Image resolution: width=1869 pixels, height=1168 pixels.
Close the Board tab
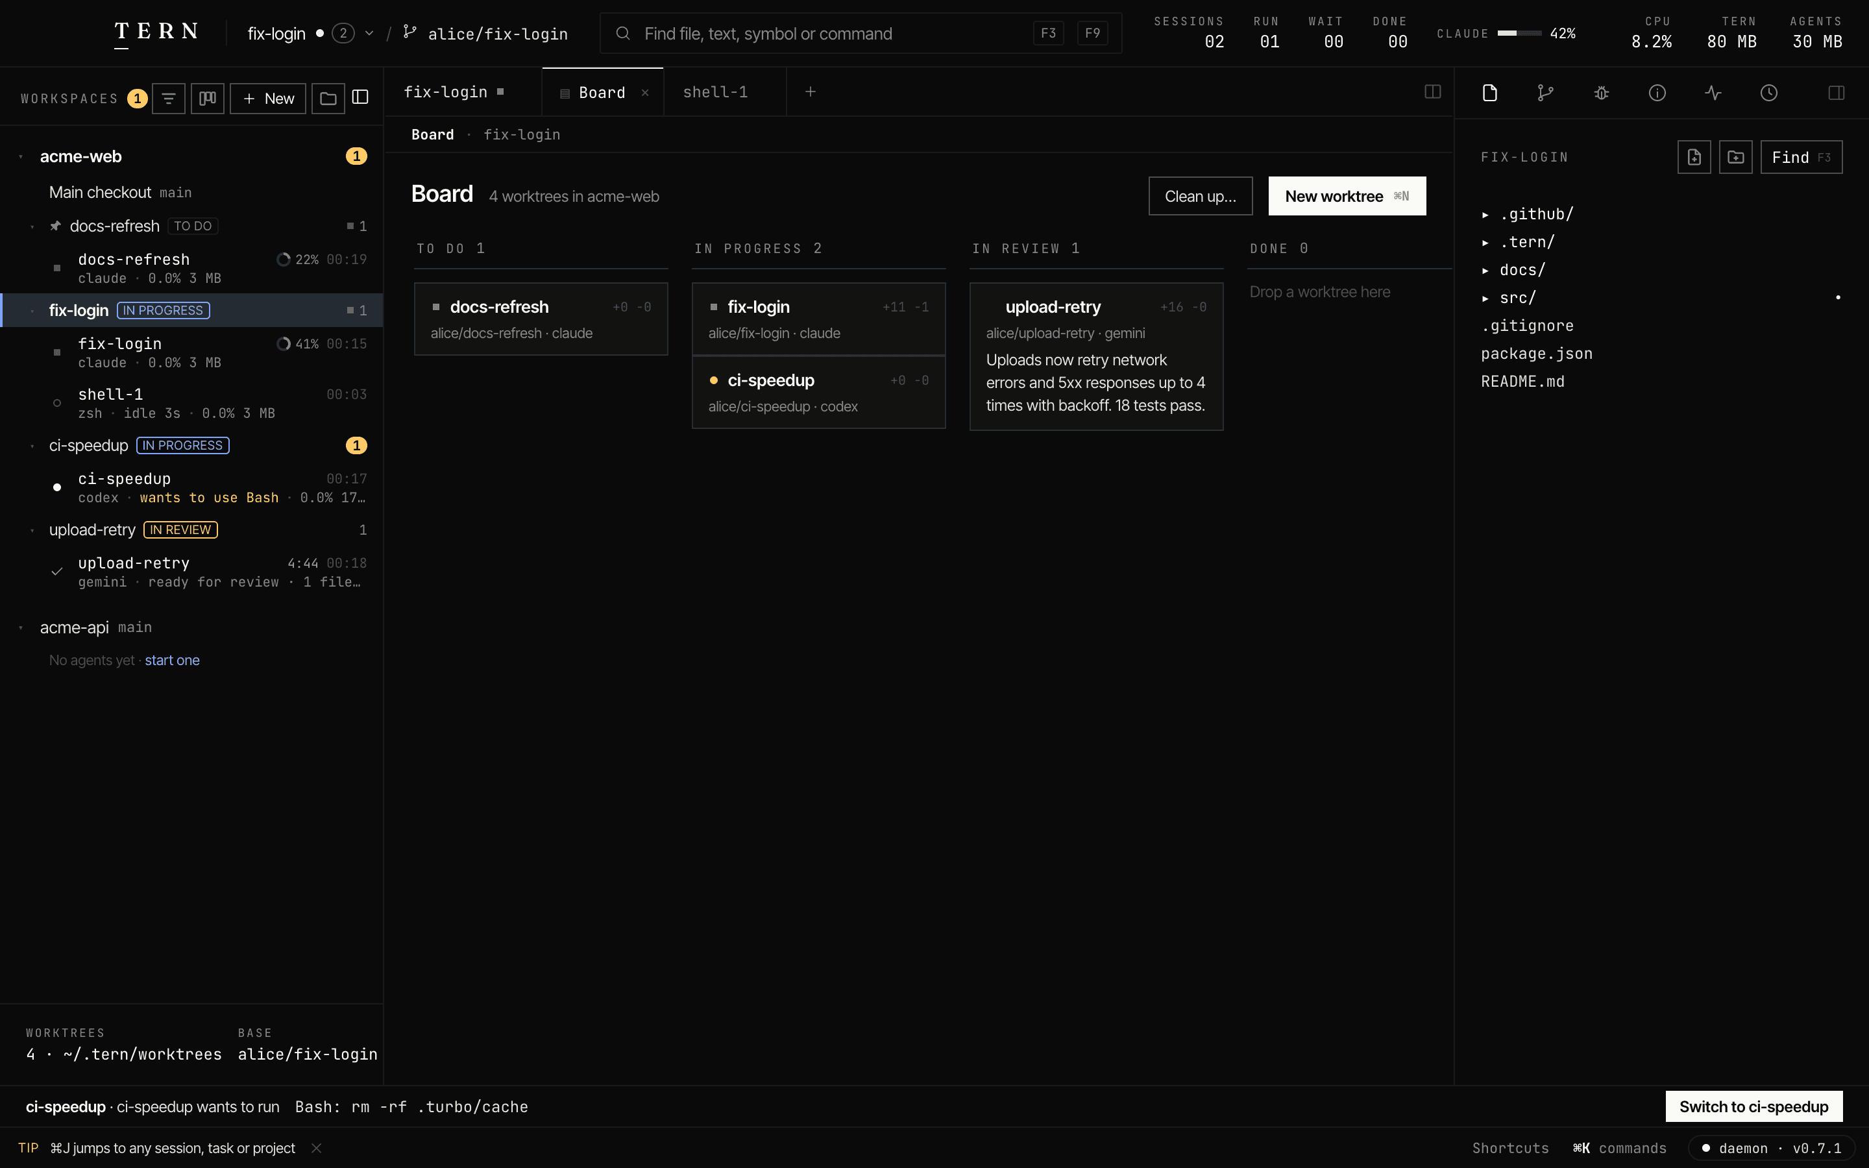[x=645, y=93]
